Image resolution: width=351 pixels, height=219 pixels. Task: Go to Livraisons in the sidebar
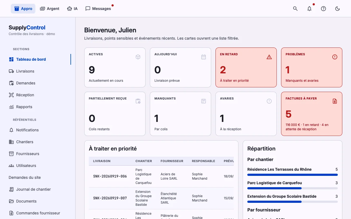[38, 71]
